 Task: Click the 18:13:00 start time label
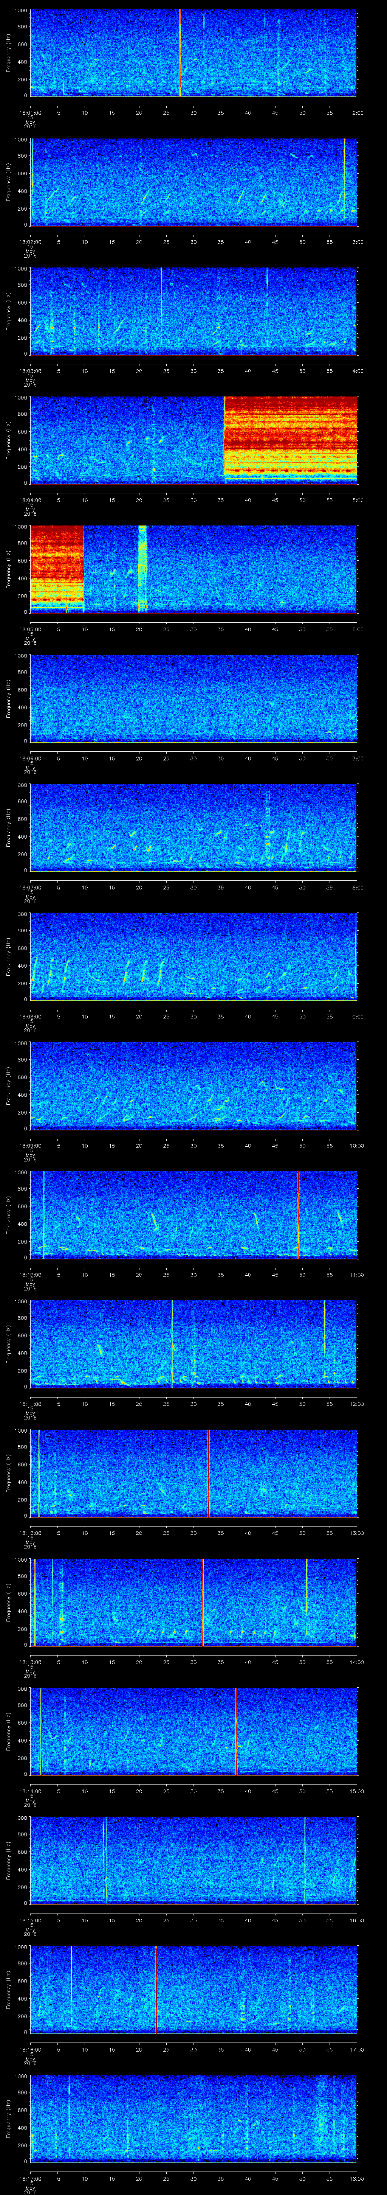[30, 1662]
